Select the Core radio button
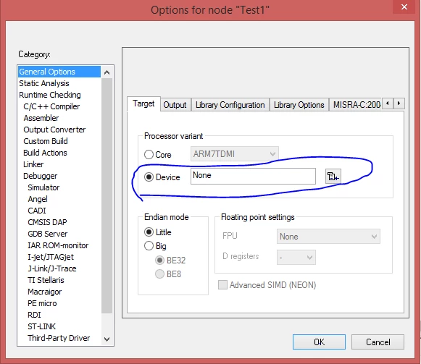The width and height of the screenshot is (421, 364). tap(149, 155)
